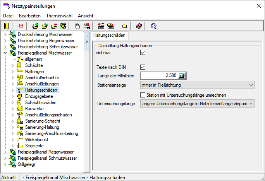Expand the Freispiegelkanal Regenwasser node
265x181 pixels.
click(x=5, y=152)
